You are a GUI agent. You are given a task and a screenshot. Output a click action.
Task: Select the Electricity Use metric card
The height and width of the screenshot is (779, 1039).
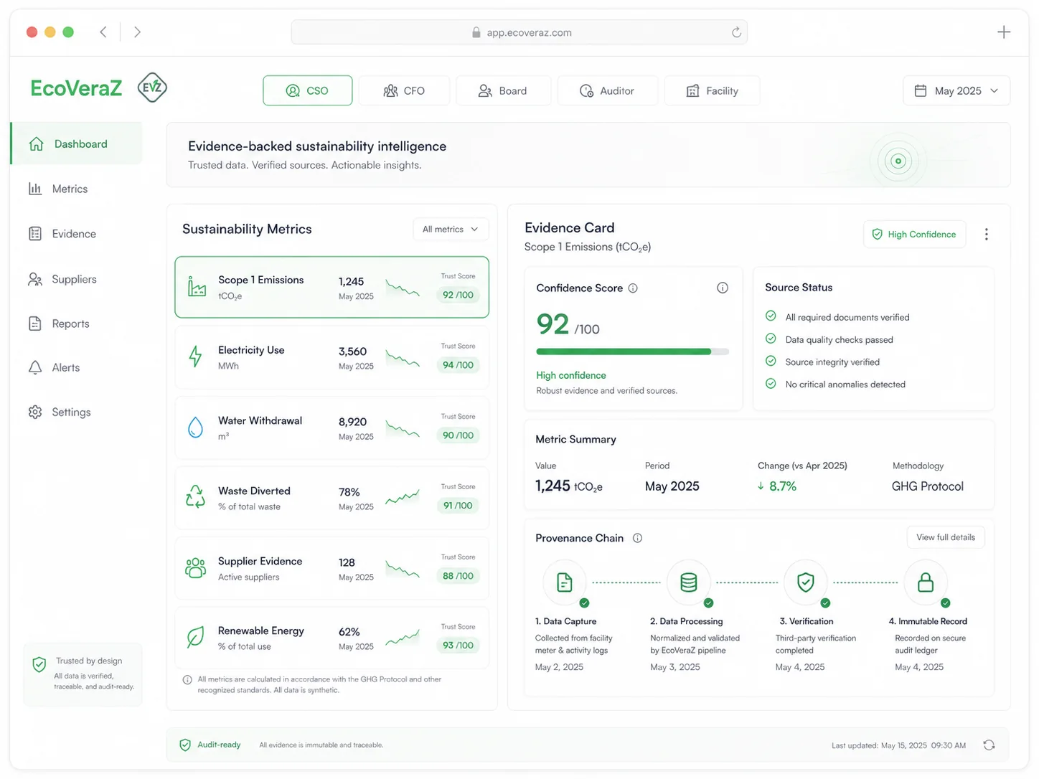point(332,357)
